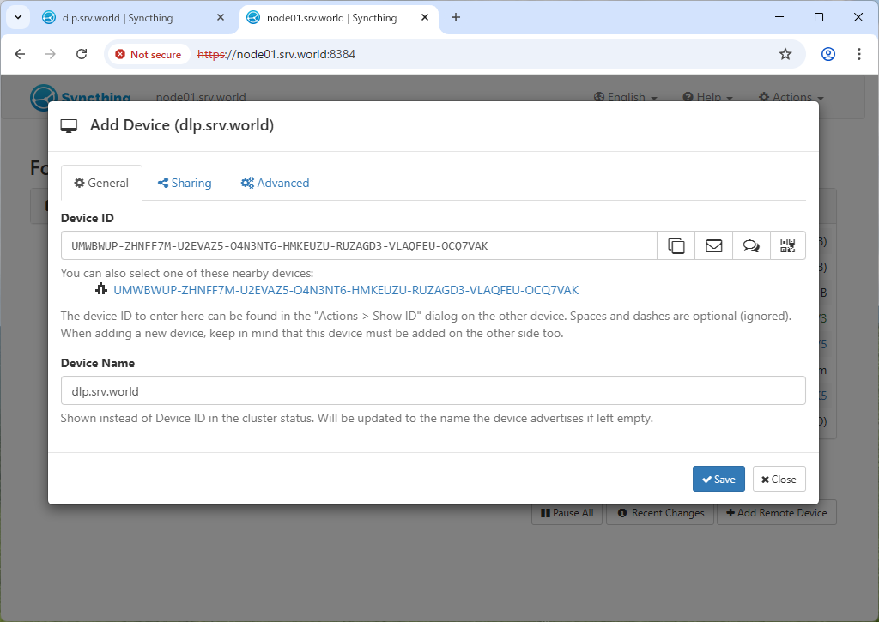Switch to the Sharing tab
Viewport: 879px width, 622px height.
[185, 183]
